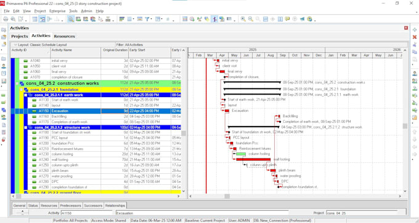
Task: Collapse the cons_04_25.2.1.1 earth work group
Action: coord(26,95)
